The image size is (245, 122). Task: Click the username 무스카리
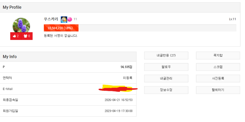[51, 19]
